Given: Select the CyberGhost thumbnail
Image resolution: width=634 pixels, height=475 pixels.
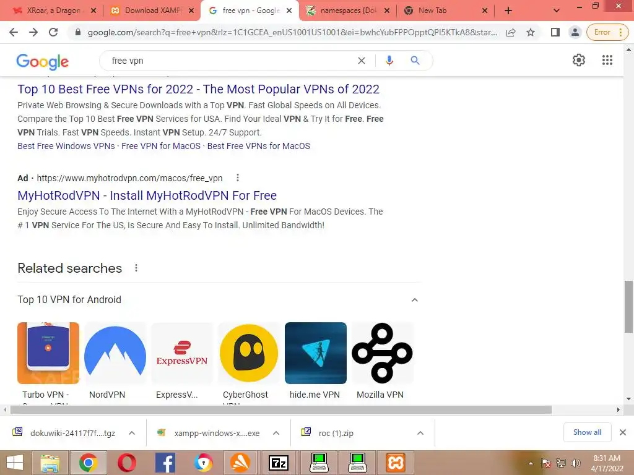Looking at the screenshot, I should [x=249, y=353].
